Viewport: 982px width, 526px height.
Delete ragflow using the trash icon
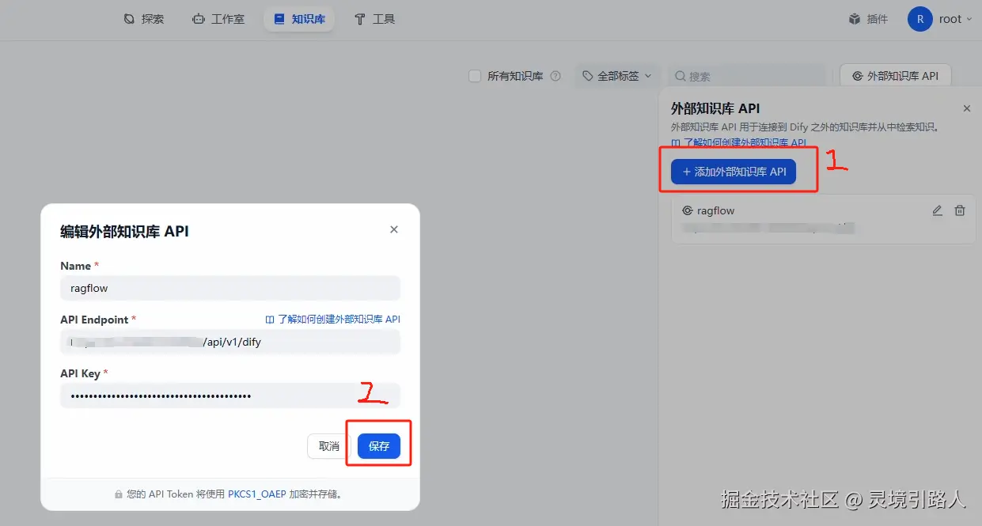pos(960,210)
